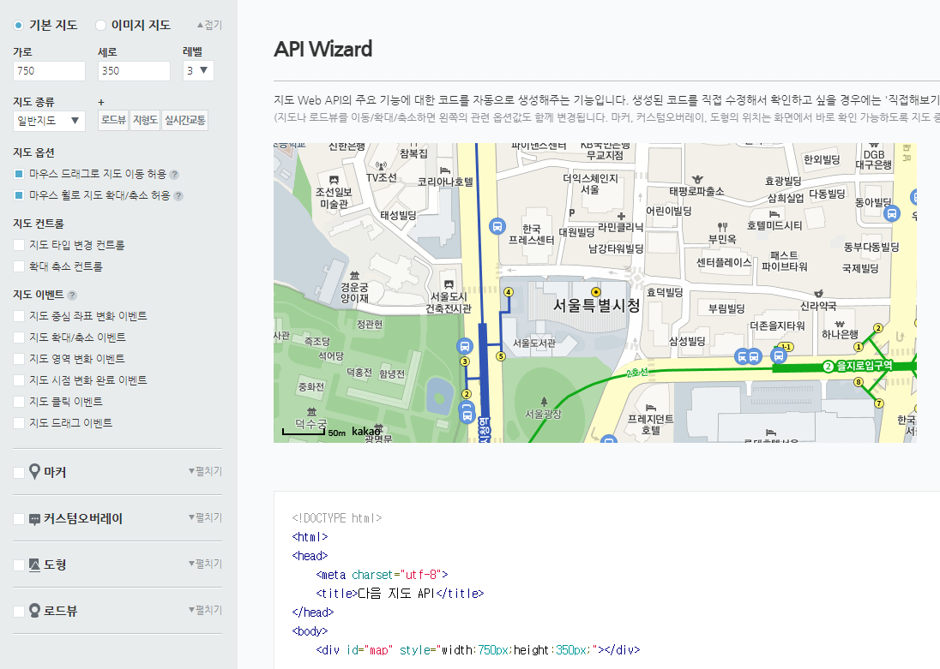The height and width of the screenshot is (669, 940).
Task: Click 서울특별시청 yellow marker dot
Action: pyautogui.click(x=596, y=292)
